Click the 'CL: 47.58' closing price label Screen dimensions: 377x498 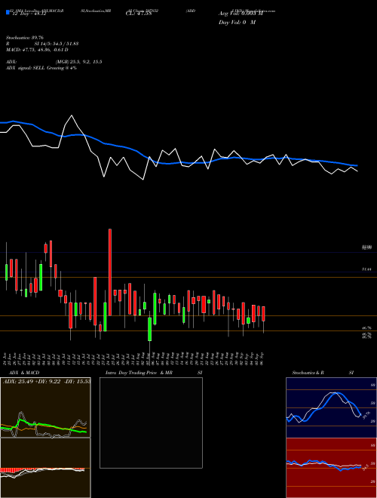click(x=139, y=14)
